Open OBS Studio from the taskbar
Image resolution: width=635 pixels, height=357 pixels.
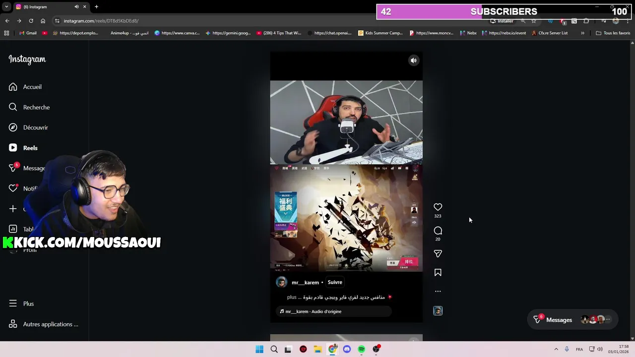[376, 349]
